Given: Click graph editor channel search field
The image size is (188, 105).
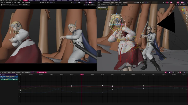Looking at the screenshot, I should 8,74.
